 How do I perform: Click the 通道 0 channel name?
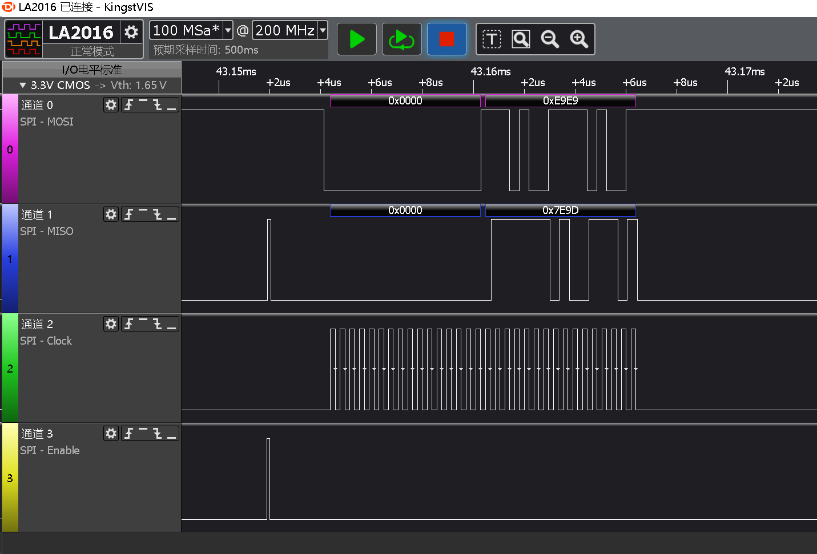37,105
